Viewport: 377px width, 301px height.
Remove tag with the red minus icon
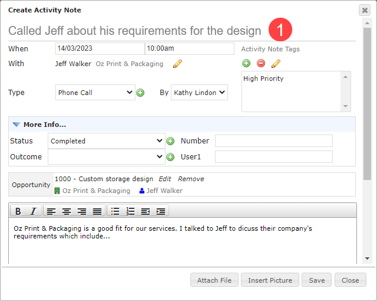point(261,63)
